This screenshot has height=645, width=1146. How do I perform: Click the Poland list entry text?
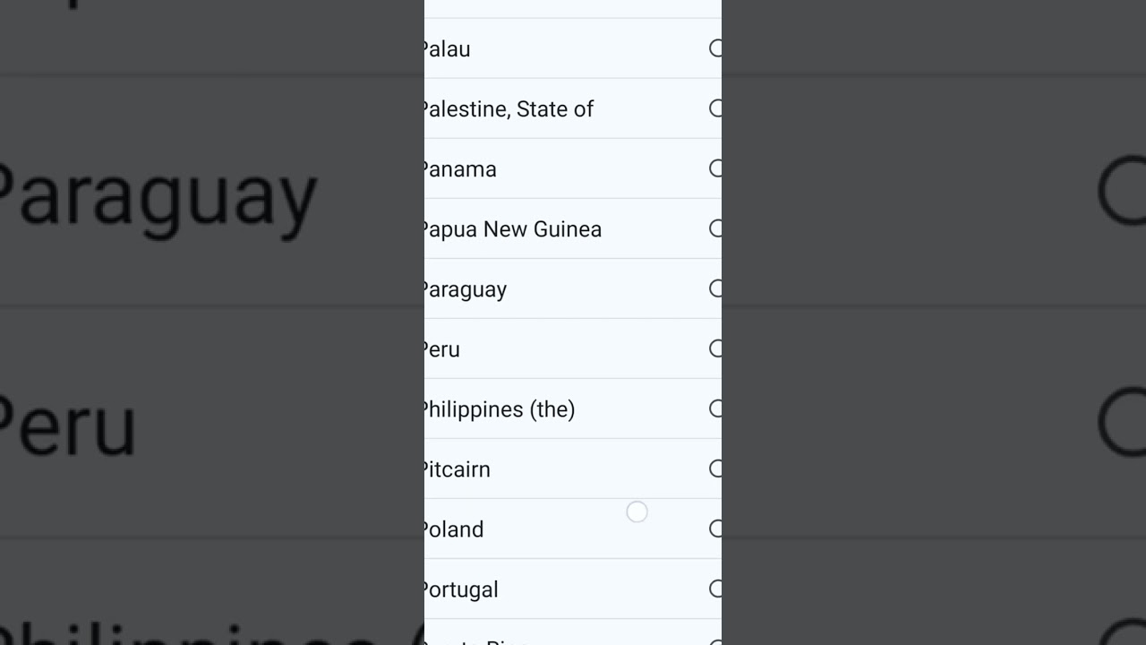click(x=454, y=529)
